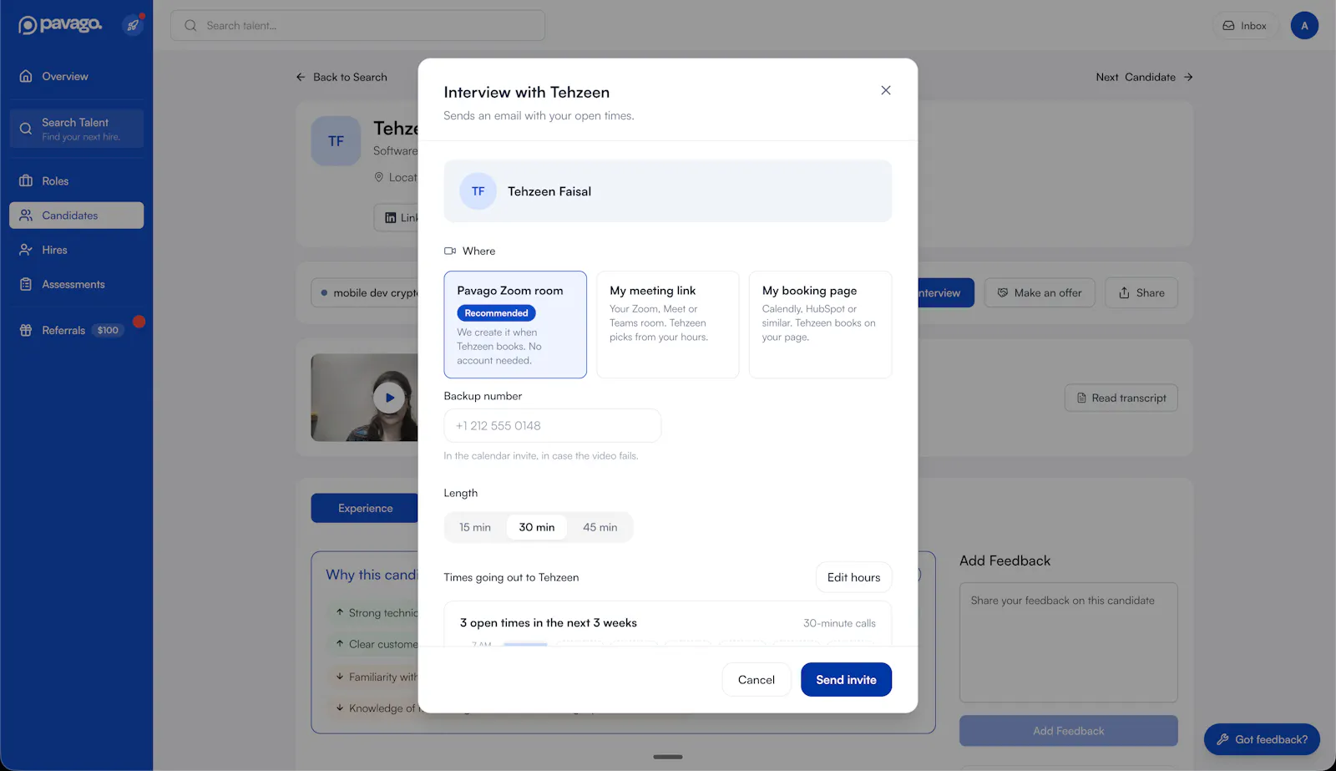Click the Share button
This screenshot has height=771, width=1336.
[1141, 292]
